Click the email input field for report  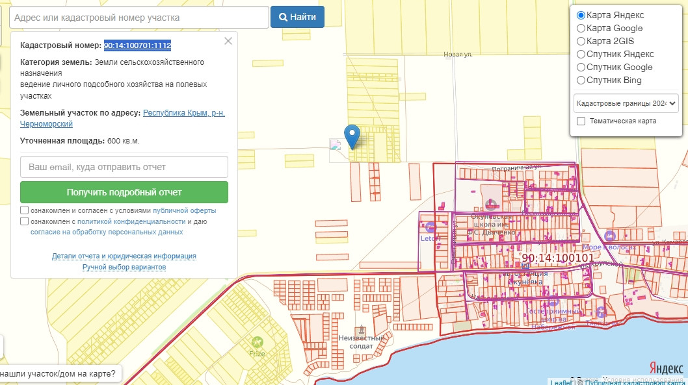point(124,167)
